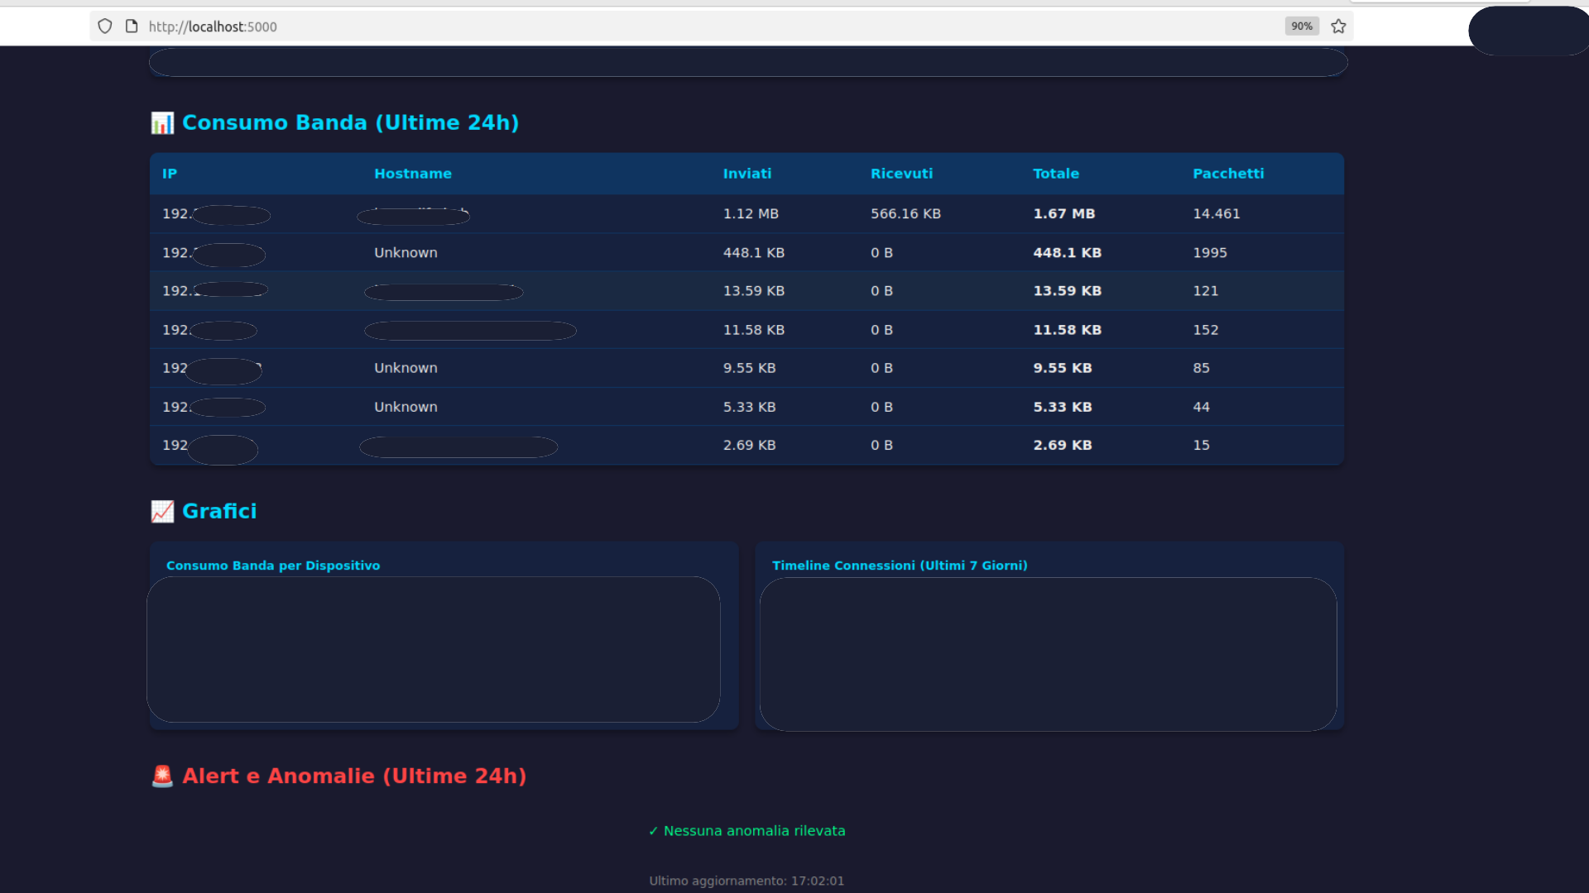Click the chart icon next to Grafici heading
1589x893 pixels.
(x=162, y=511)
